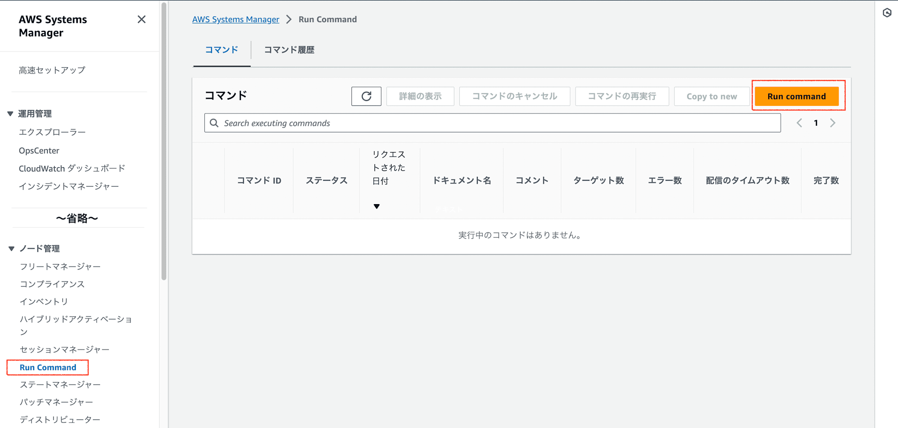Click the sidebar vertical scrollbar
This screenshot has width=898, height=428.
coord(164,141)
